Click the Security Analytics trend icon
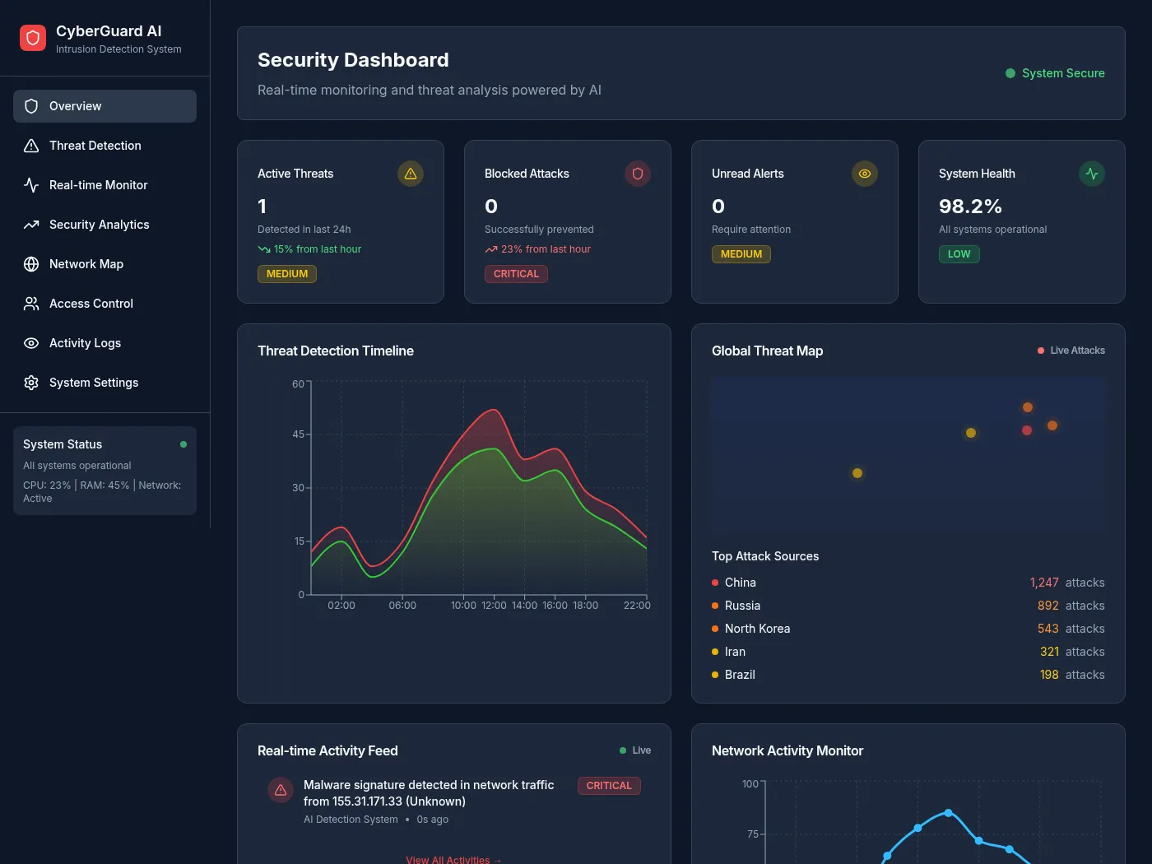The width and height of the screenshot is (1152, 864). (31, 225)
